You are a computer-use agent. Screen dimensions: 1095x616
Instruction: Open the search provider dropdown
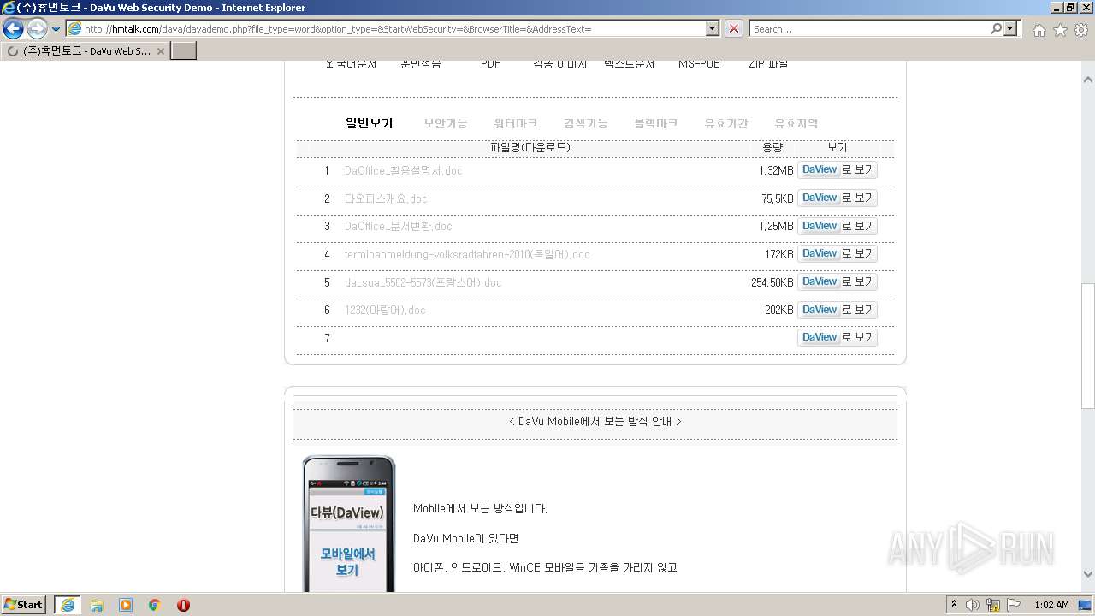coord(1012,28)
